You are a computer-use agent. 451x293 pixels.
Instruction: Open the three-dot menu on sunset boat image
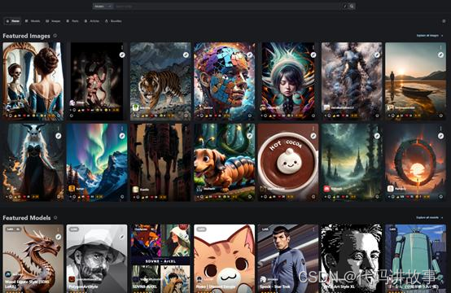click(x=440, y=47)
